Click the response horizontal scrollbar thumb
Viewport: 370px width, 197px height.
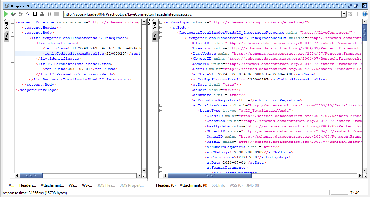pos(210,176)
